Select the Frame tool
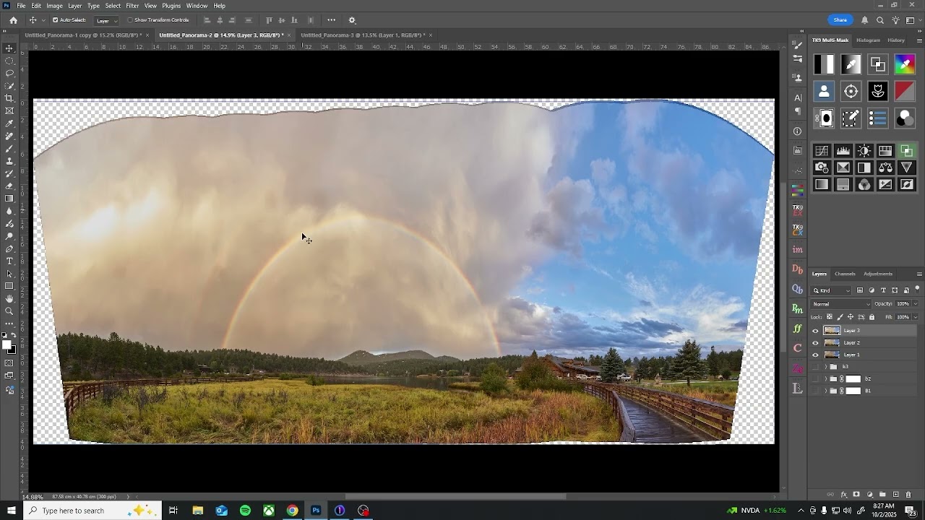Viewport: 925px width, 520px height. coord(9,110)
